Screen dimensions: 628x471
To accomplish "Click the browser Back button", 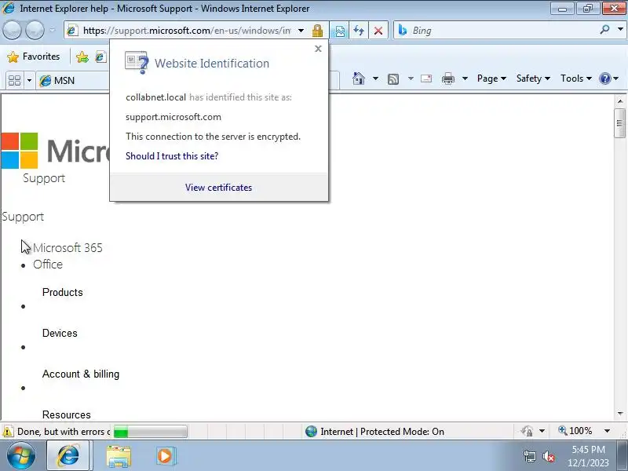I will tap(12, 31).
